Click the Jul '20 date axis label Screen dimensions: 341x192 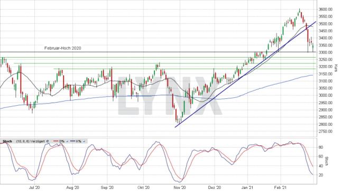tap(34, 187)
